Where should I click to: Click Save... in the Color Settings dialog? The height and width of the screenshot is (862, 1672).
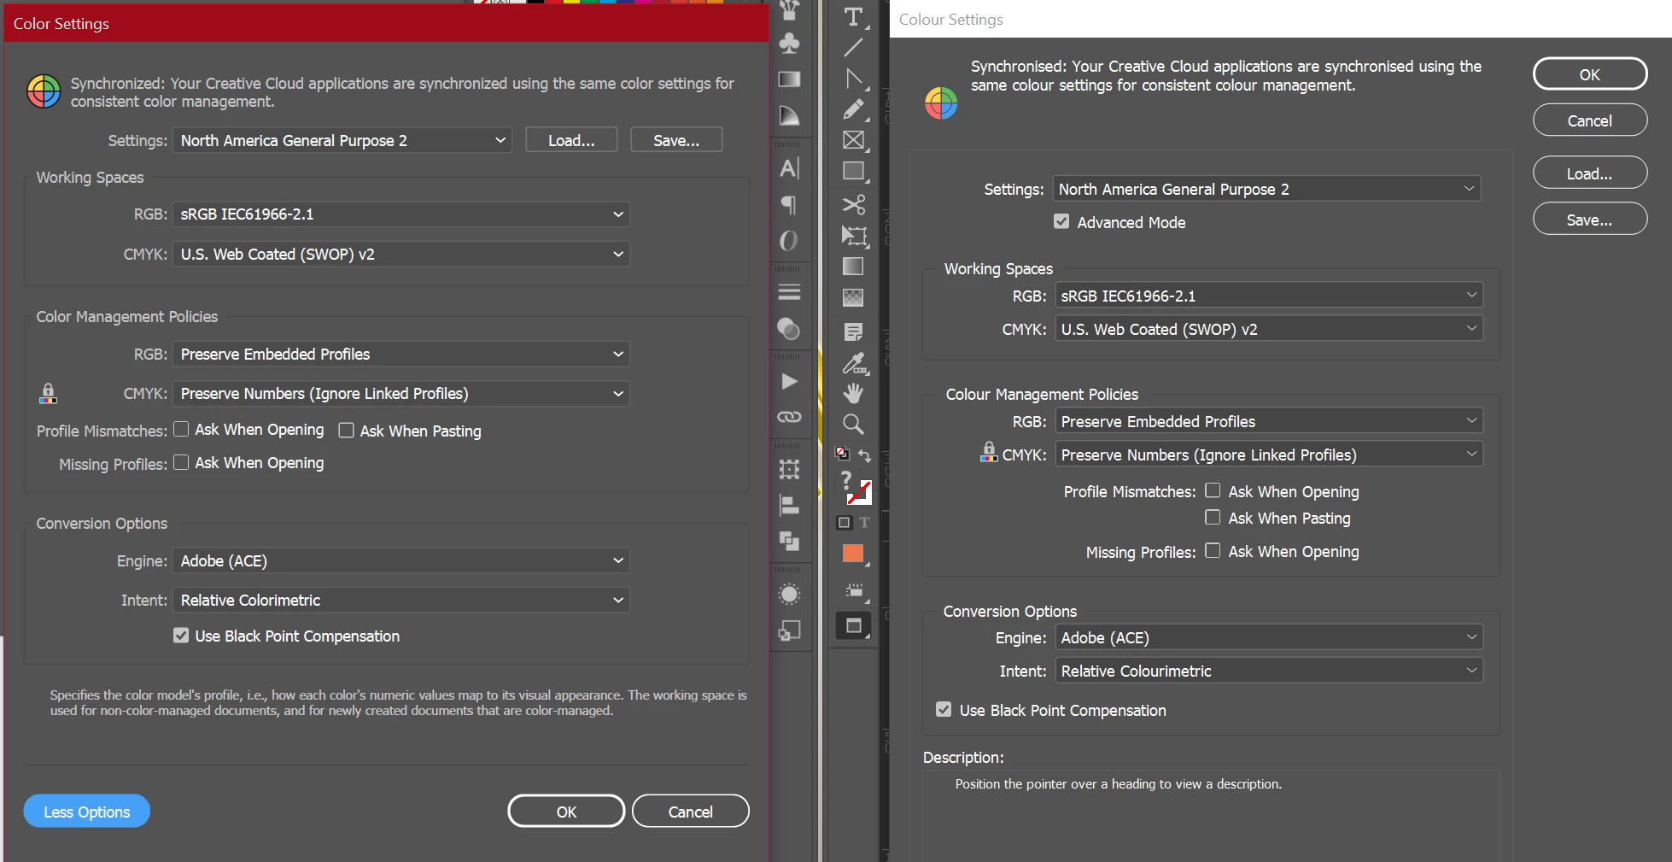676,140
